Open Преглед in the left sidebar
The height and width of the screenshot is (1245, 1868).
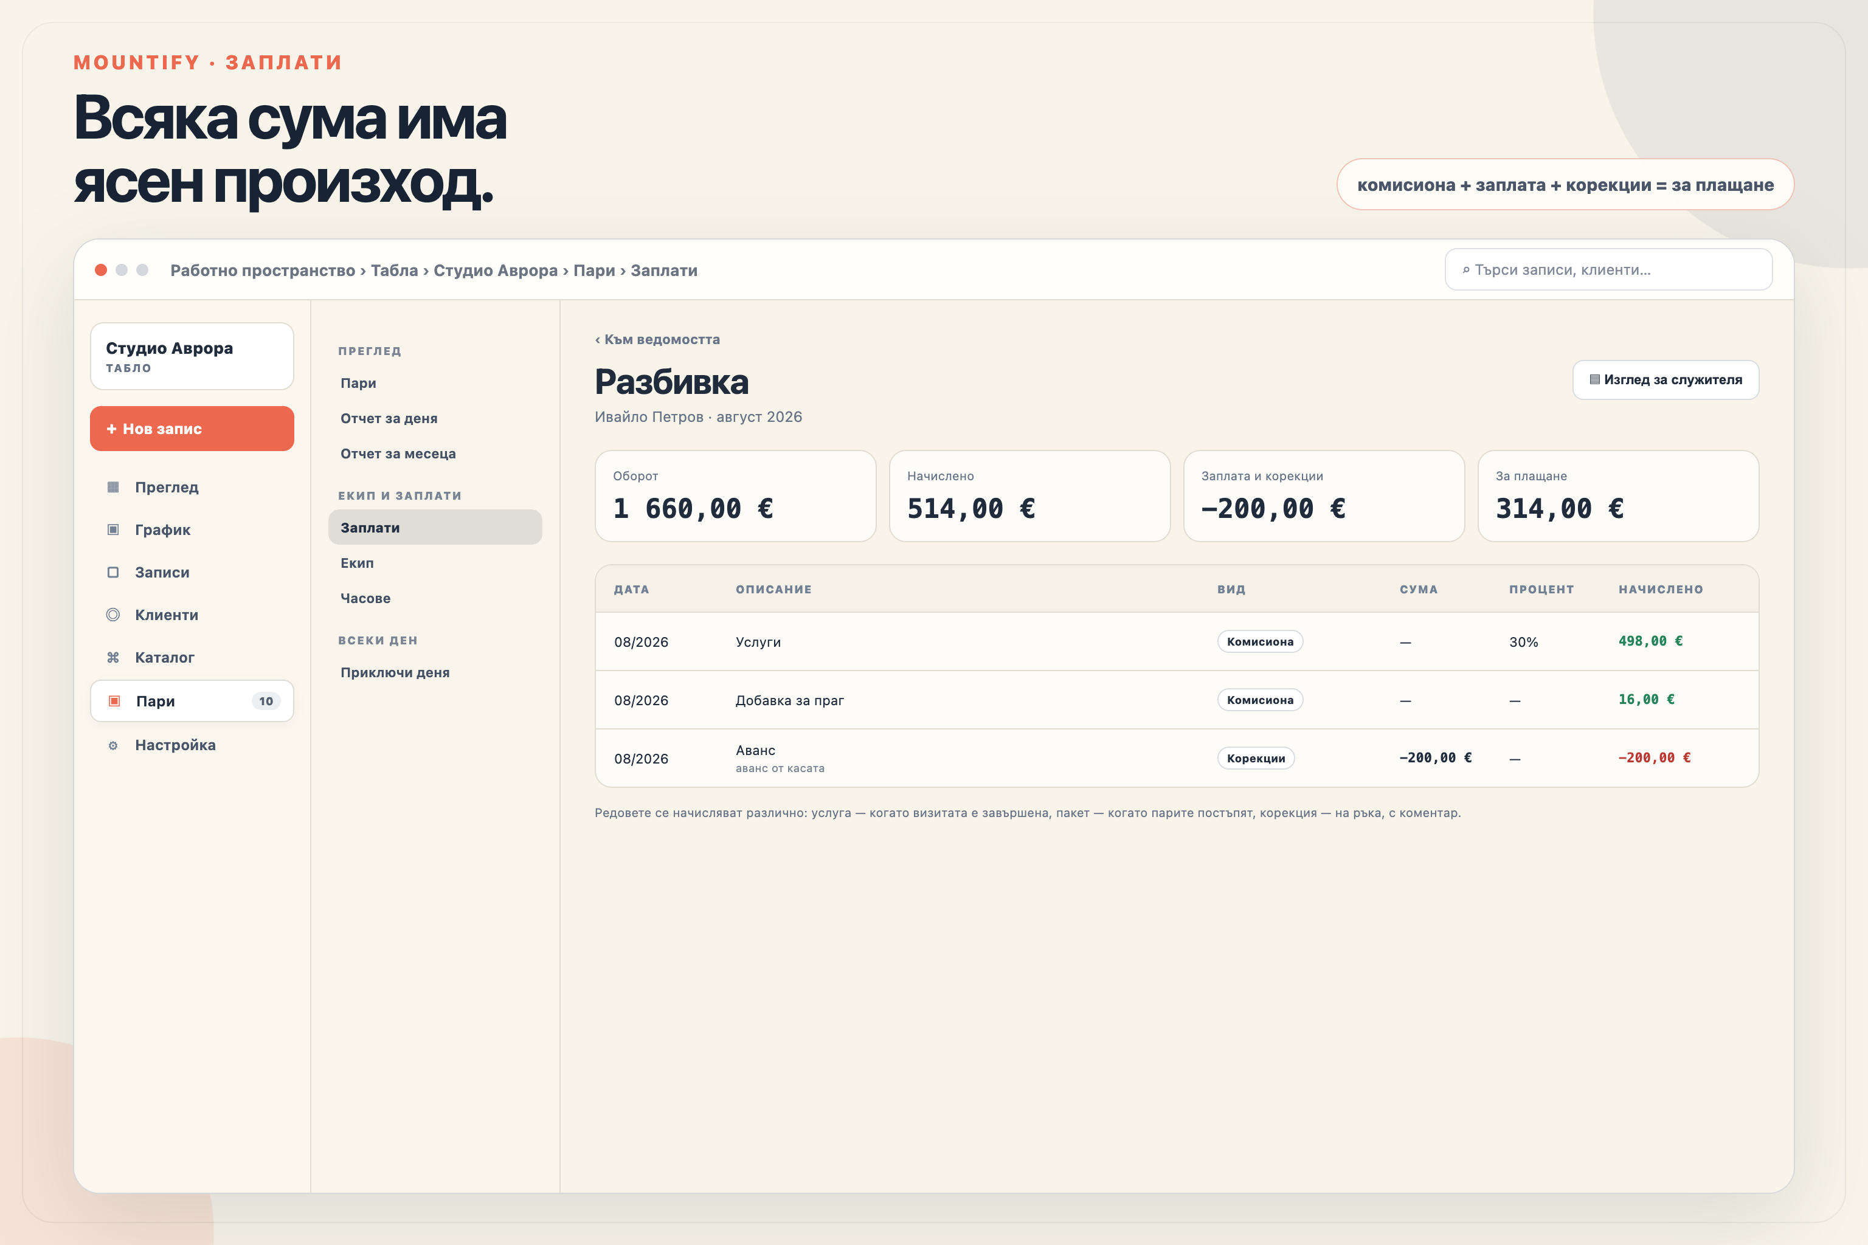[192, 487]
